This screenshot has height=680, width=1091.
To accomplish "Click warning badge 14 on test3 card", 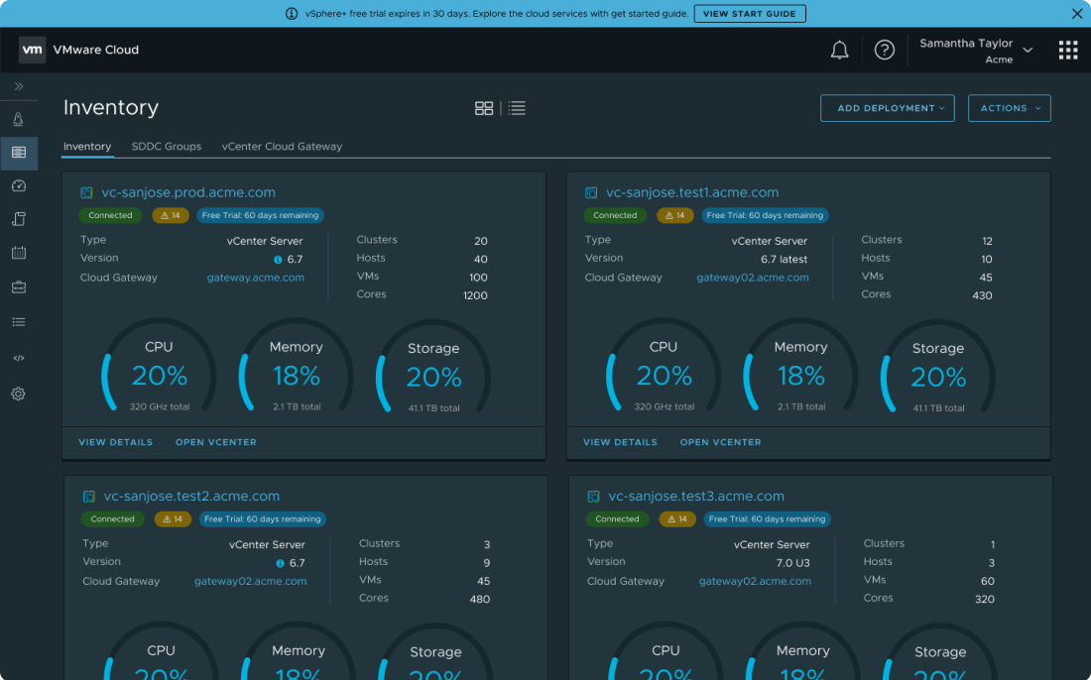I will coord(677,518).
